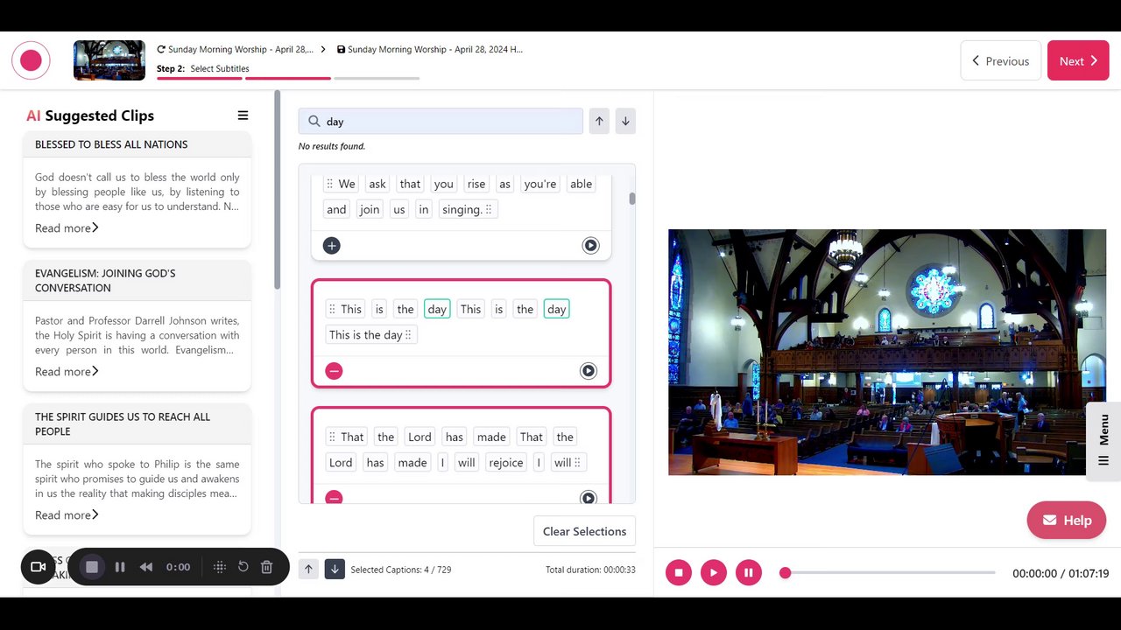Click the drag handle after 'singing.'
The height and width of the screenshot is (630, 1121).
(490, 209)
